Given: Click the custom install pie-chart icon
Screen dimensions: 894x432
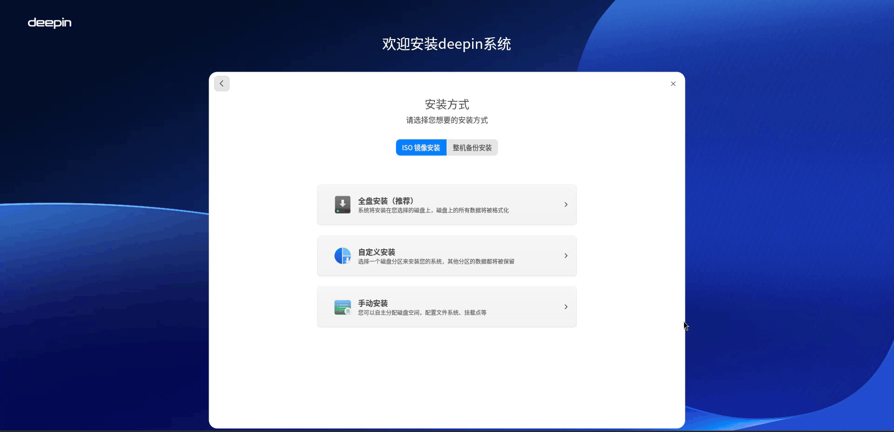Looking at the screenshot, I should [x=343, y=256].
